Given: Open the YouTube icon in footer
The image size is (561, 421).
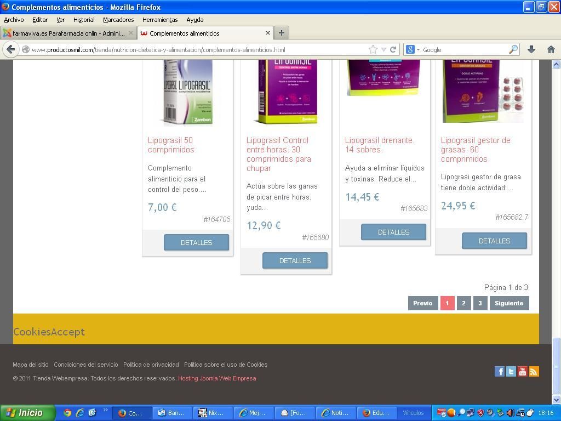Looking at the screenshot, I should 522,371.
